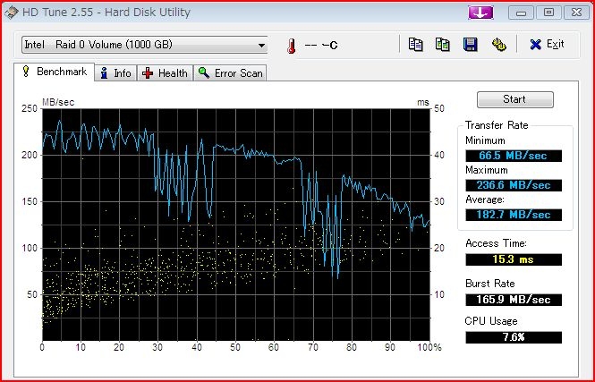Viewport: 595px width, 382px height.
Task: Minimize the HD Tune window
Action: [521, 13]
